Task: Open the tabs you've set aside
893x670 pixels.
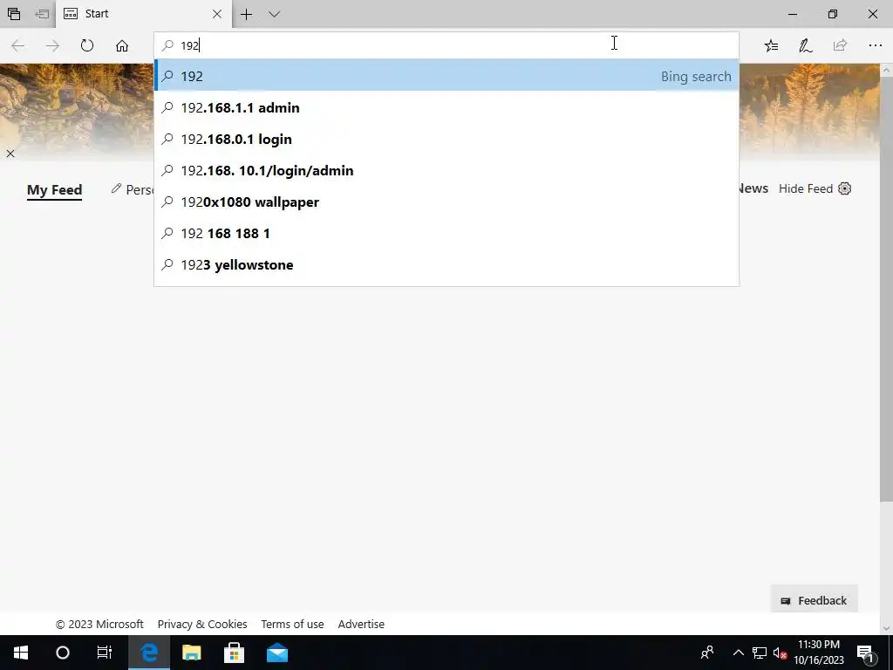Action: (14, 14)
